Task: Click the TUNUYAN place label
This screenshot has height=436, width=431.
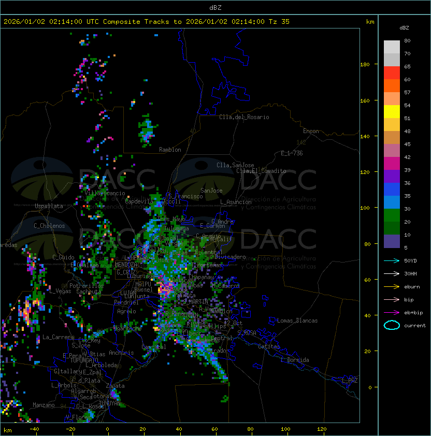Action: 110,403
